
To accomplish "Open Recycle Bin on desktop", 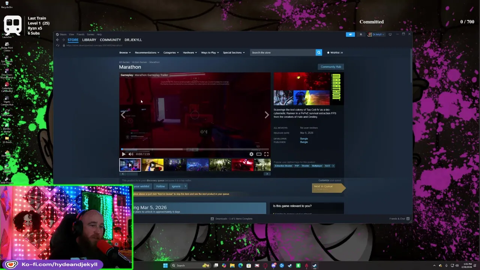I will tap(7, 4).
